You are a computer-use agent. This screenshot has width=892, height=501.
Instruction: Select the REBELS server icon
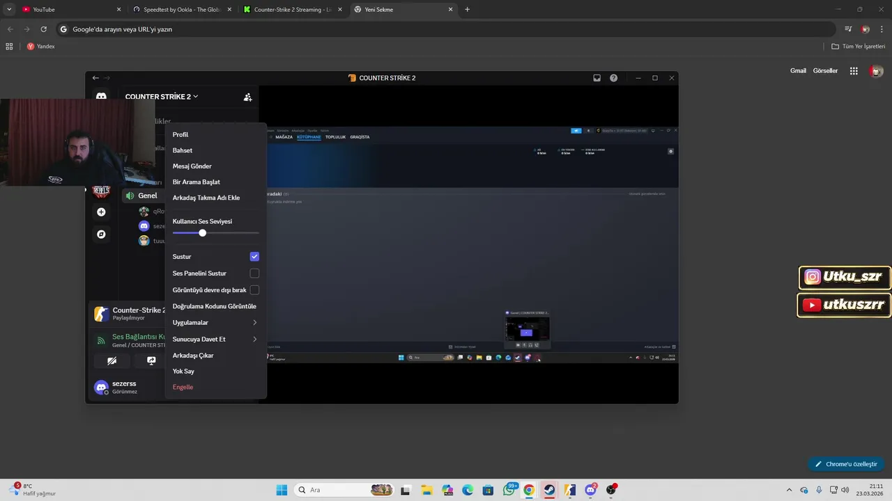coord(101,191)
